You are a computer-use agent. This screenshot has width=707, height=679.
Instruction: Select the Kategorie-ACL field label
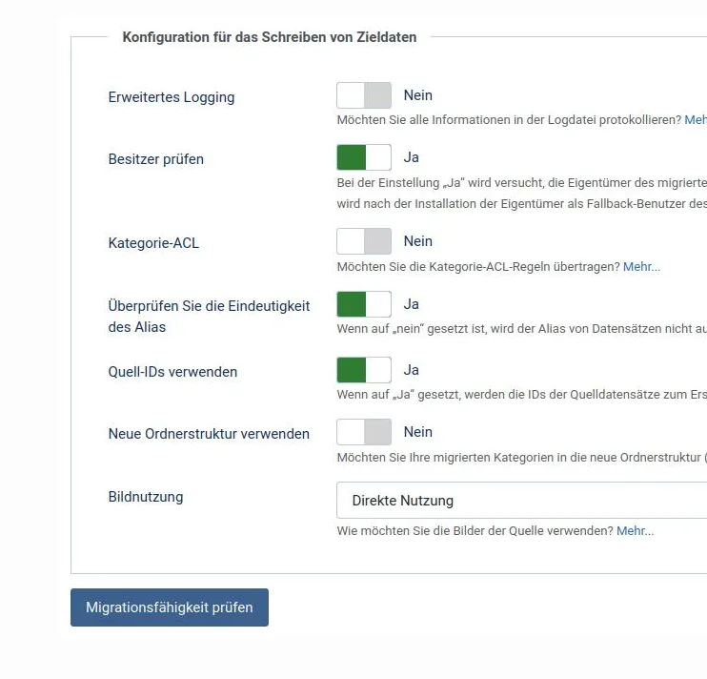(x=153, y=243)
